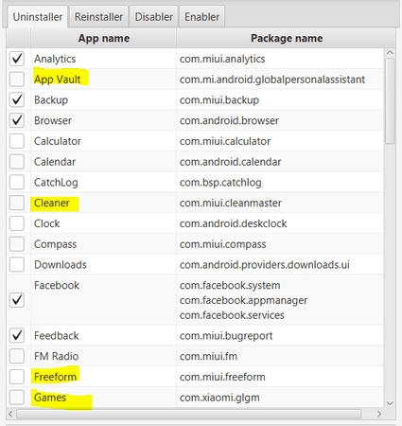Check the Compass checkbox
Image resolution: width=402 pixels, height=426 pixels.
(17, 244)
